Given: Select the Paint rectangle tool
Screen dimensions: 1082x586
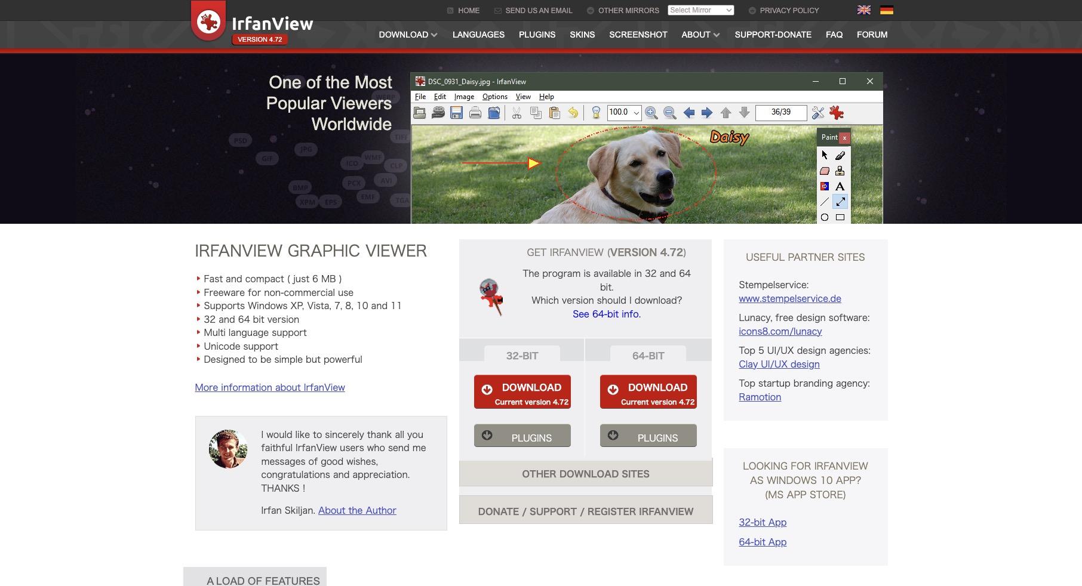Looking at the screenshot, I should point(840,217).
